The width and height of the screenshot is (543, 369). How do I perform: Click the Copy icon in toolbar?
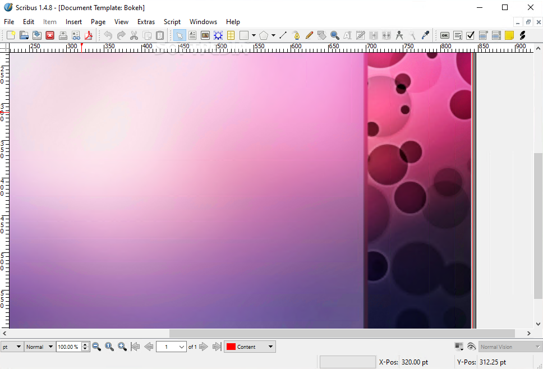pos(147,35)
